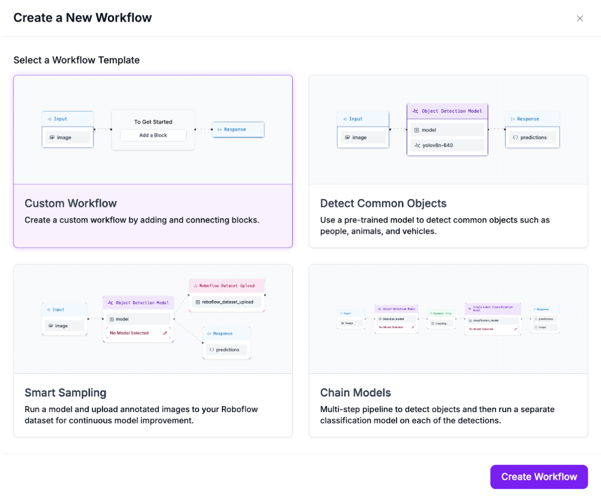Click Object Detection Model icon in Smart Sampling
This screenshot has width=601, height=499.
click(111, 303)
